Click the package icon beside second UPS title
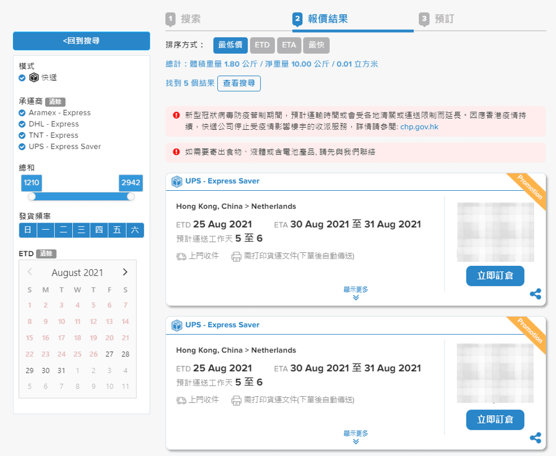Image resolution: width=556 pixels, height=456 pixels. [x=176, y=325]
